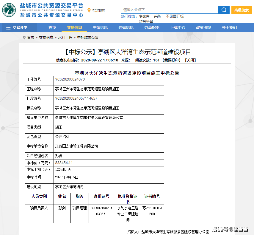This screenshot has width=254, height=235.
Task: Click the section number YCS20200824067114657
Action: coord(76,98)
